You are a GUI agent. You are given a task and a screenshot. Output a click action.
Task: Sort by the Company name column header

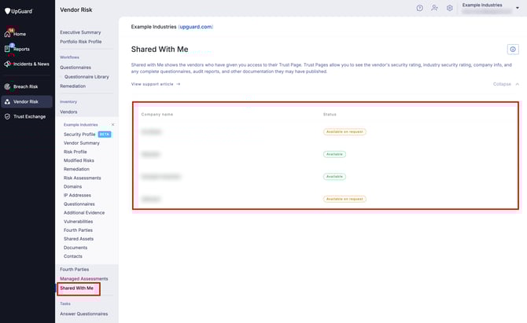157,114
